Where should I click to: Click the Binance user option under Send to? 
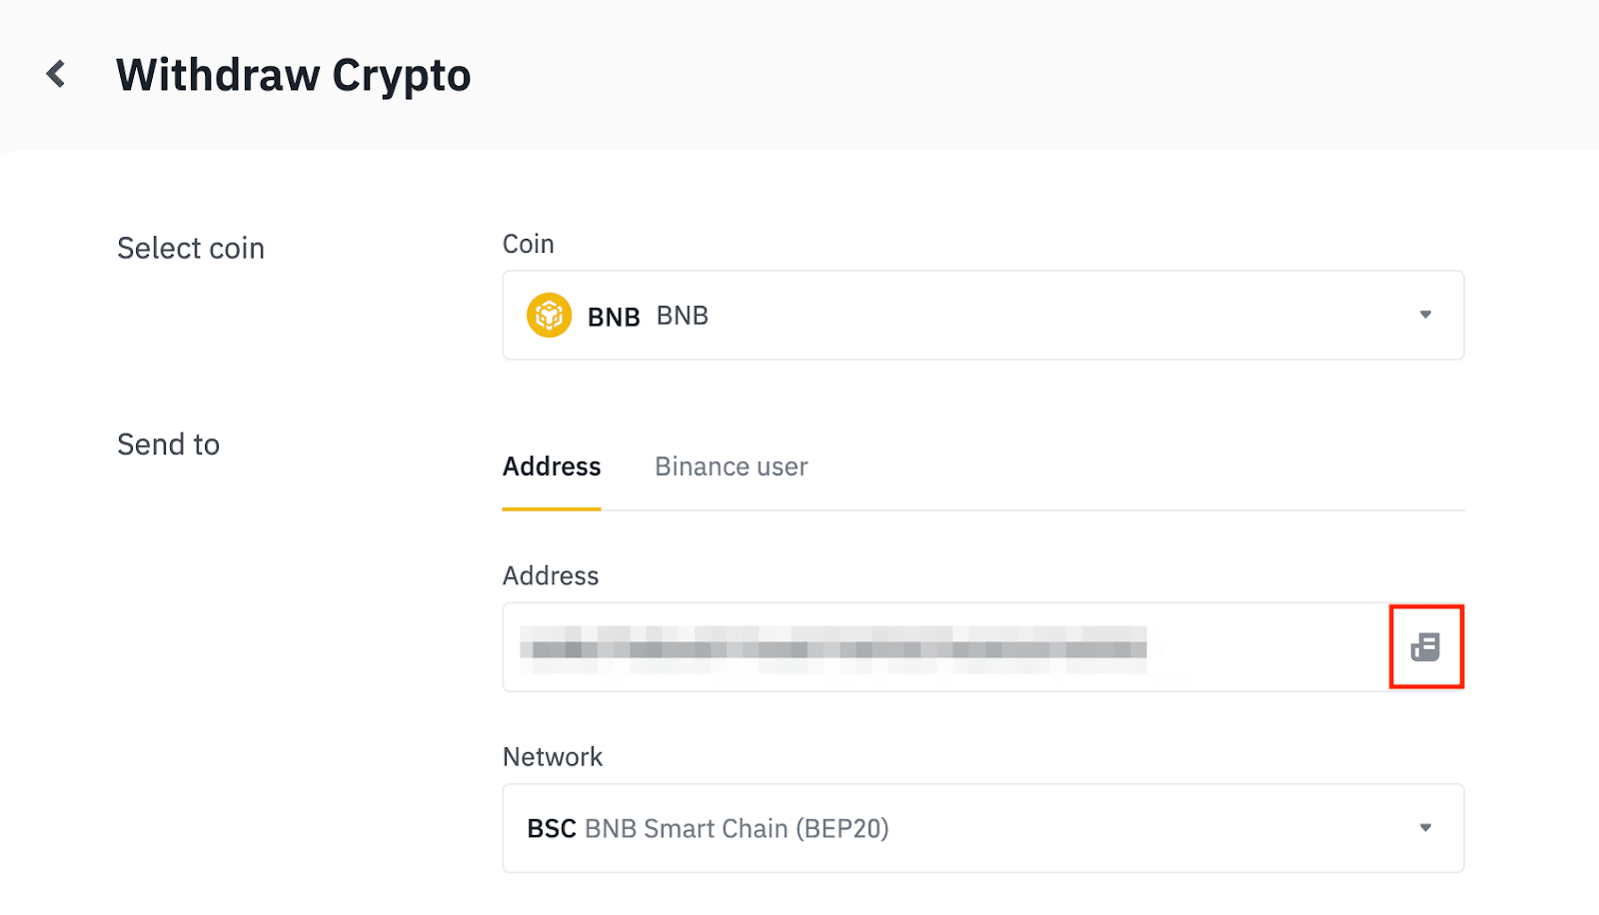pyautogui.click(x=731, y=465)
